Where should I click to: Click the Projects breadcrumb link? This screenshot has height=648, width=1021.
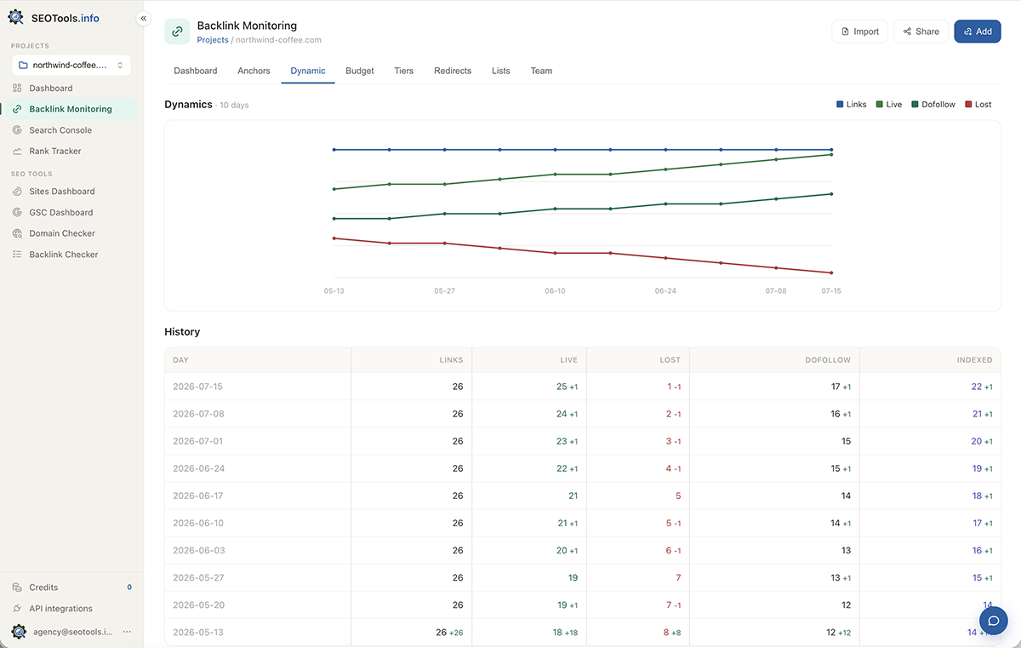213,40
